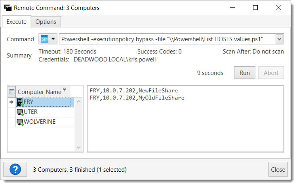Close the window with the X button

pyautogui.click(x=279, y=8)
